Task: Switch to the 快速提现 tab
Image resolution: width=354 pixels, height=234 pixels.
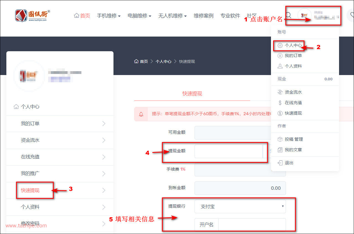Action: (192, 94)
